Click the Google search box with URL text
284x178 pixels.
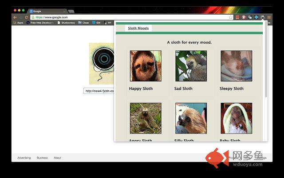coord(99,91)
